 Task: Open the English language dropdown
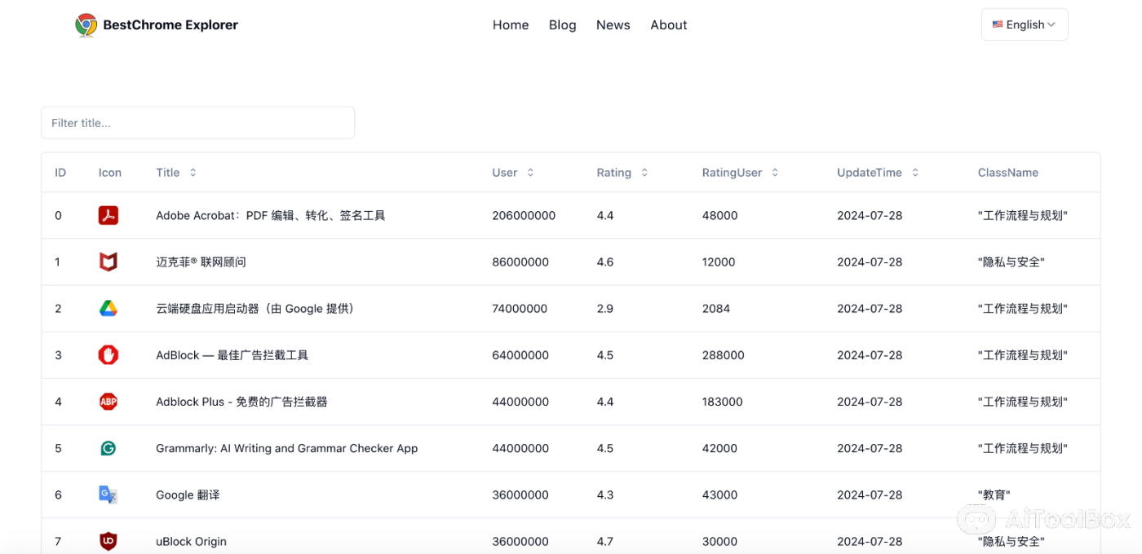(x=1024, y=24)
